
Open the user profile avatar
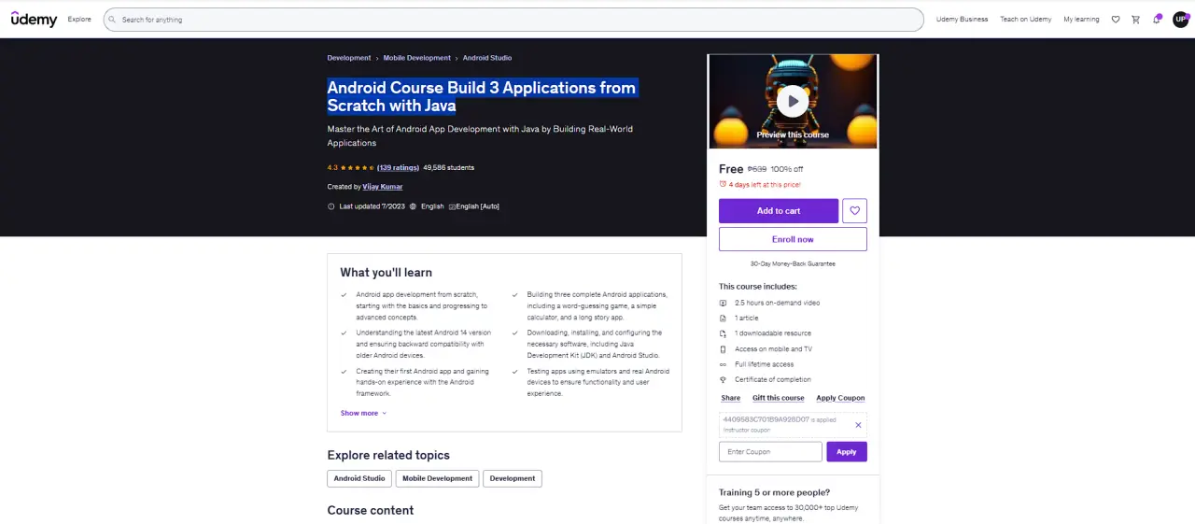(x=1181, y=19)
